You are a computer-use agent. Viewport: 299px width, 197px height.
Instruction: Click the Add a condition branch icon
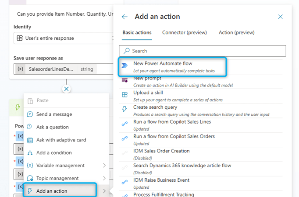[30, 153]
